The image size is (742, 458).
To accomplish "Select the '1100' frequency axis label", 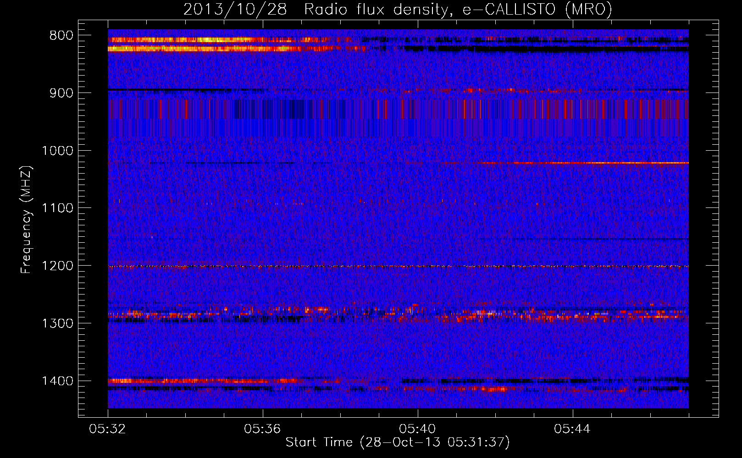I will pyautogui.click(x=57, y=208).
